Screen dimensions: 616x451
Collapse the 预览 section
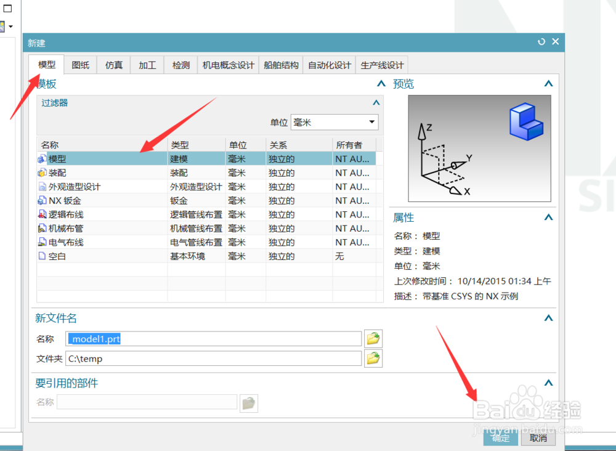(x=548, y=83)
